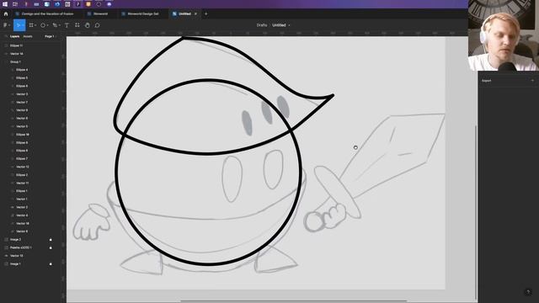Click the canvas horizontal scrollbar
The image size is (539, 303).
coord(293,301)
